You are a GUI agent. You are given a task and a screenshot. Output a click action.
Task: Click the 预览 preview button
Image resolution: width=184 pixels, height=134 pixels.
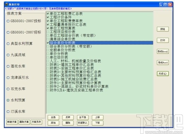coord(163,29)
